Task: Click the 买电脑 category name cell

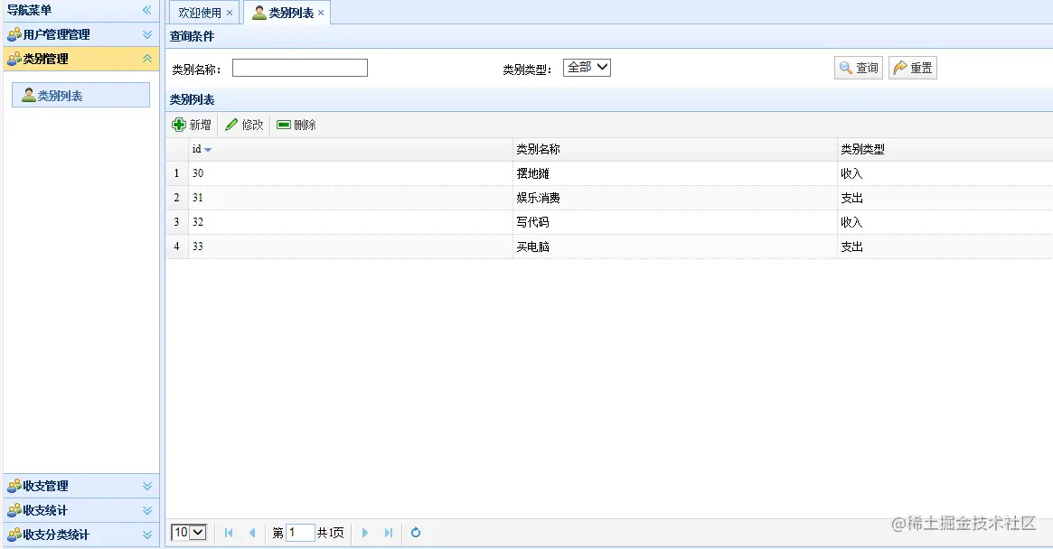Action: coord(675,247)
